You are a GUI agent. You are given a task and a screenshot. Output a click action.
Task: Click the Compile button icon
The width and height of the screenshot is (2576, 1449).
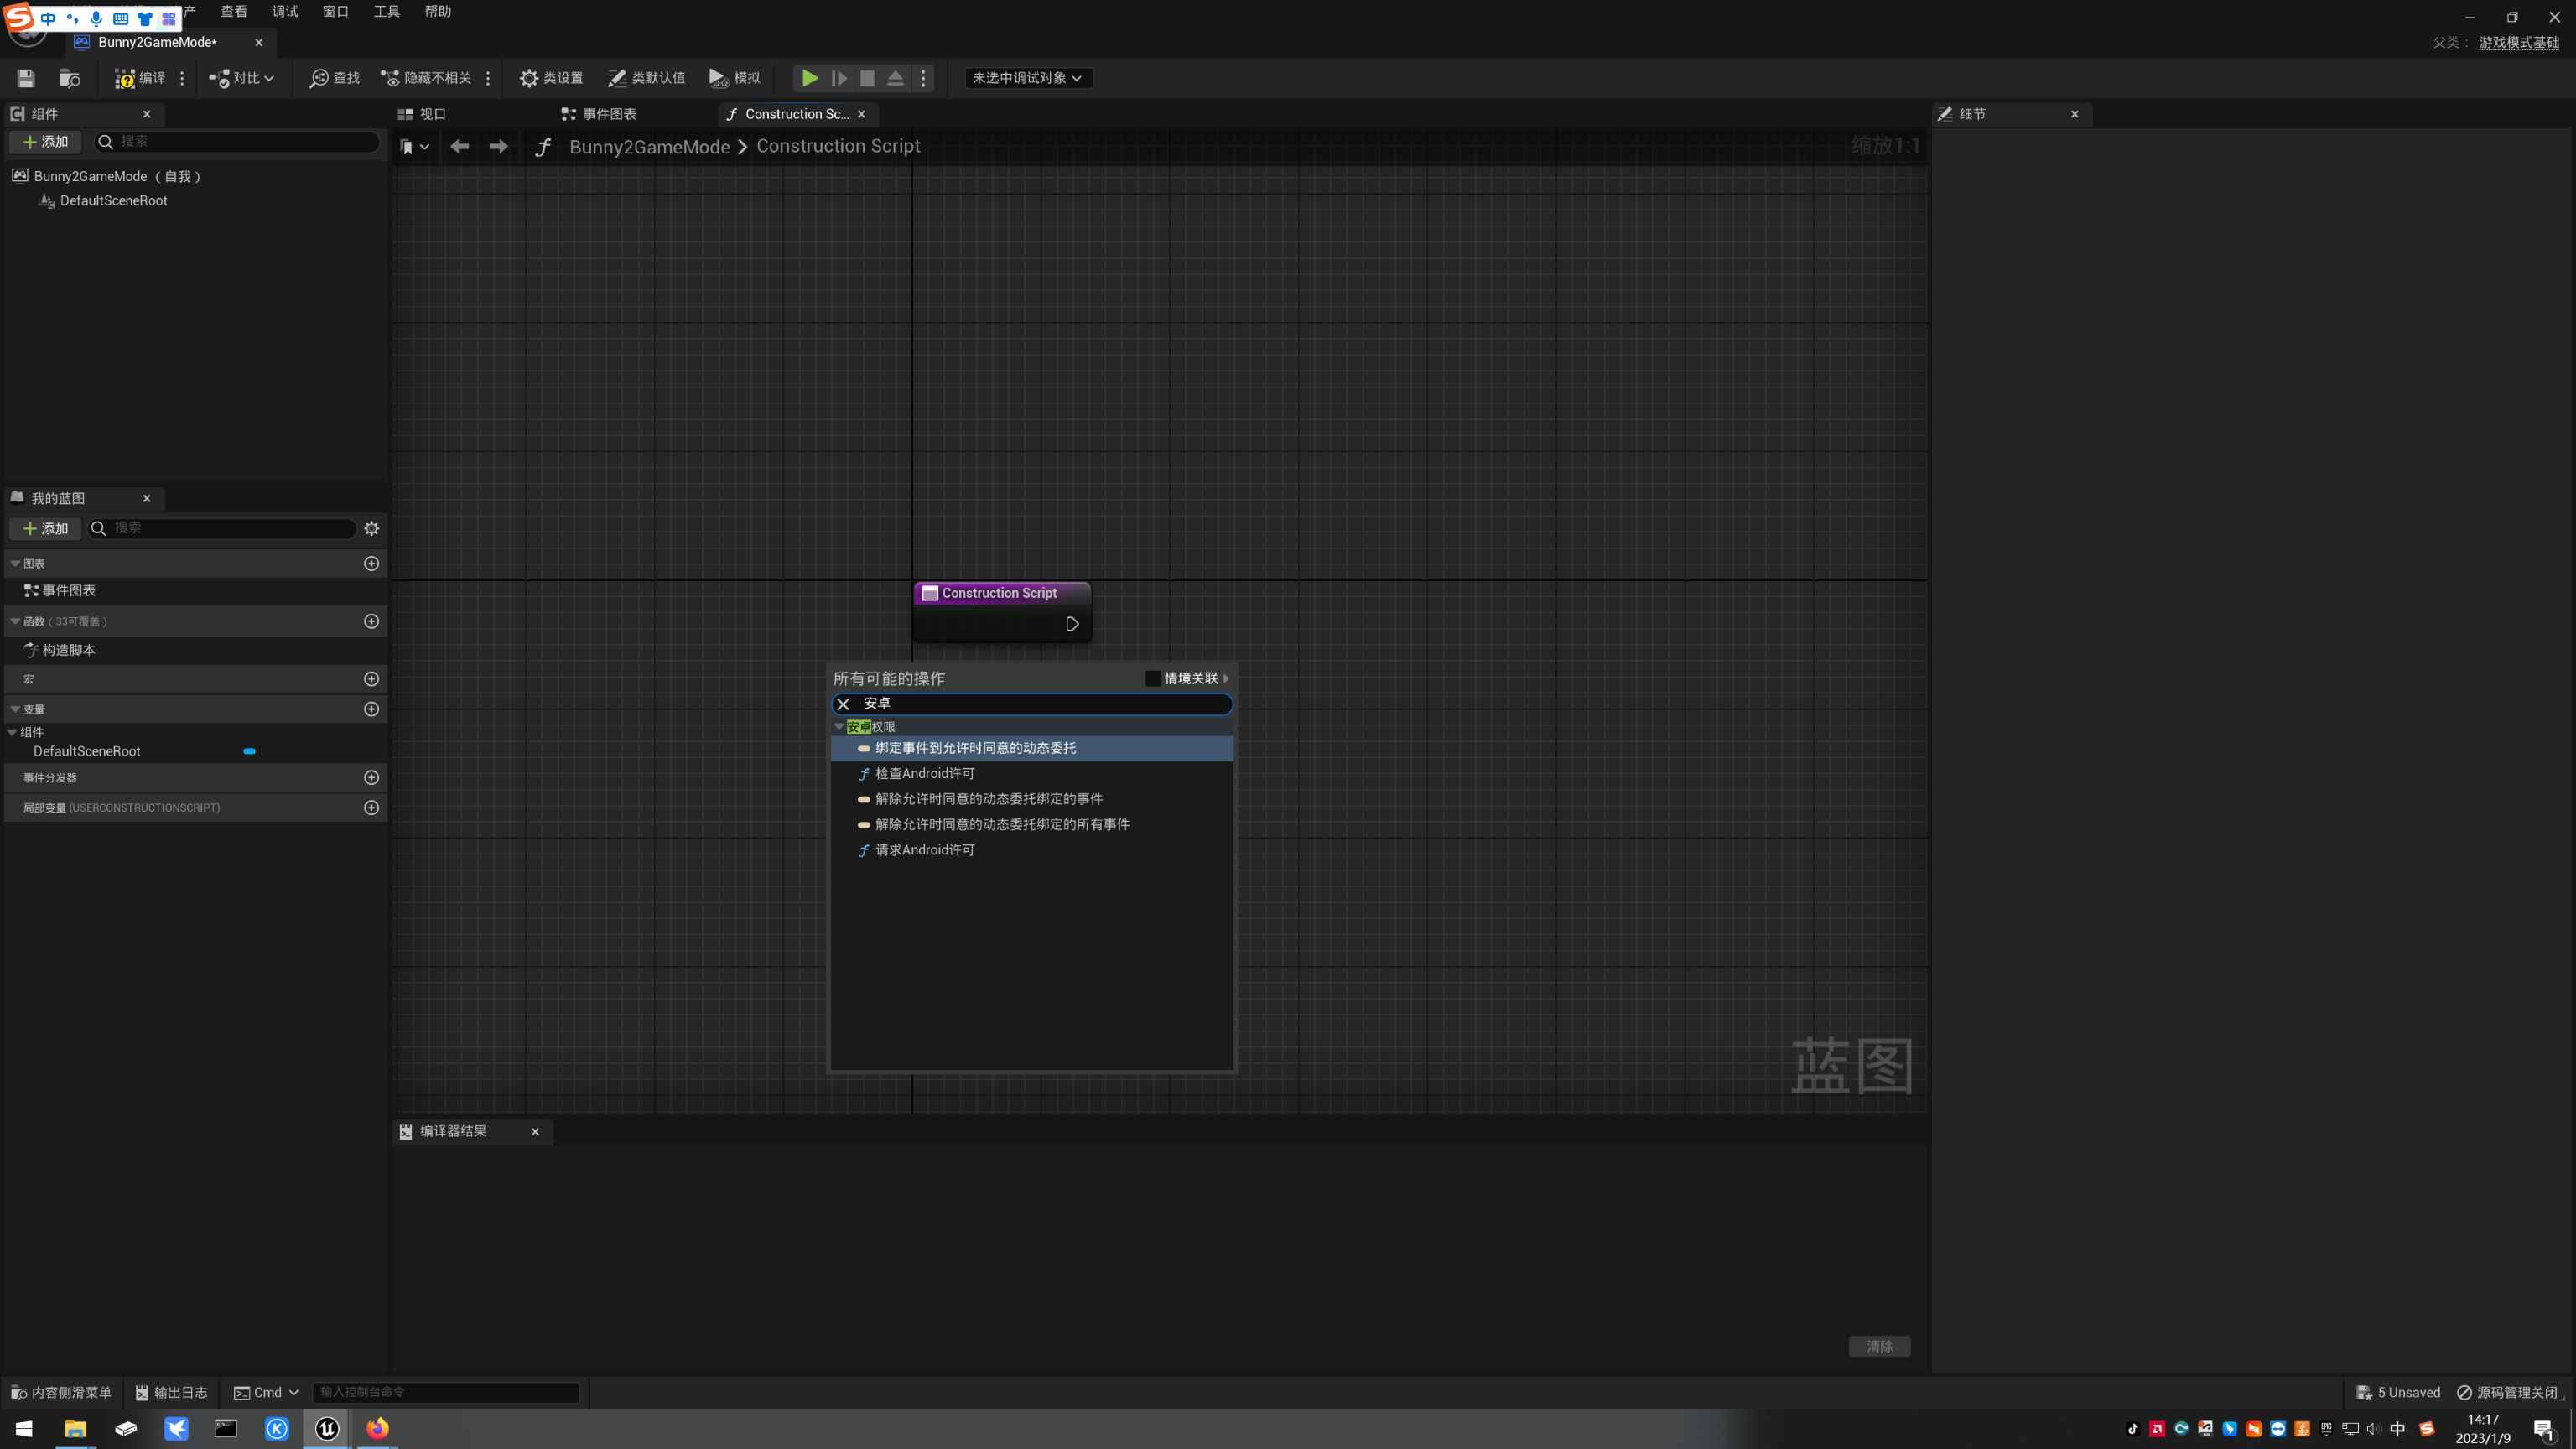[125, 78]
